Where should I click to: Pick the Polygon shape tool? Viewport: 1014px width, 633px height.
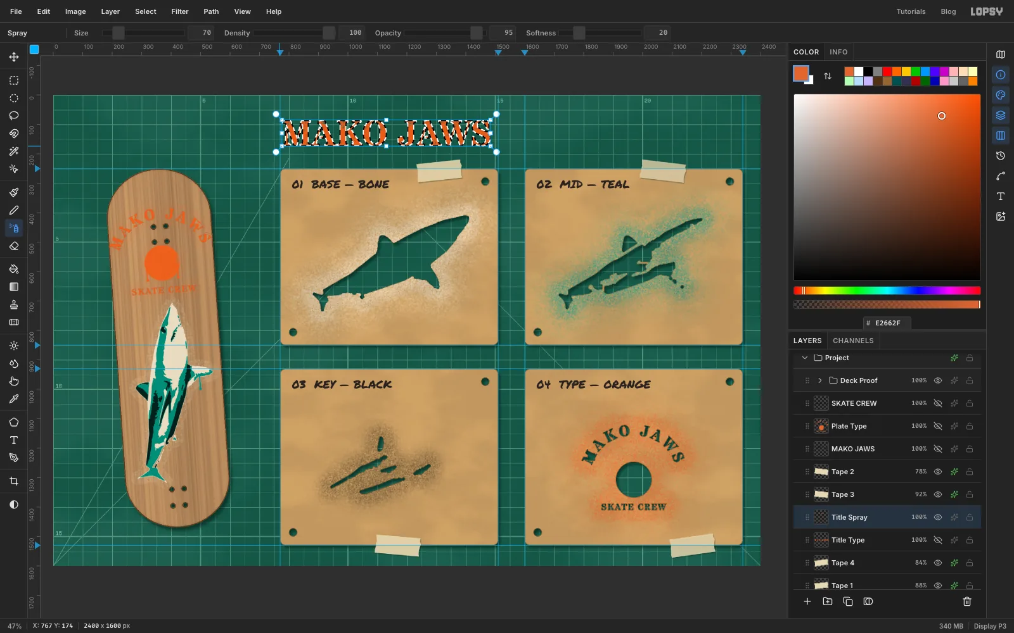tap(14, 422)
